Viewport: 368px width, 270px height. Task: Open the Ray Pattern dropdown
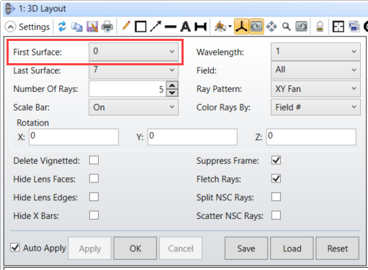(x=315, y=89)
